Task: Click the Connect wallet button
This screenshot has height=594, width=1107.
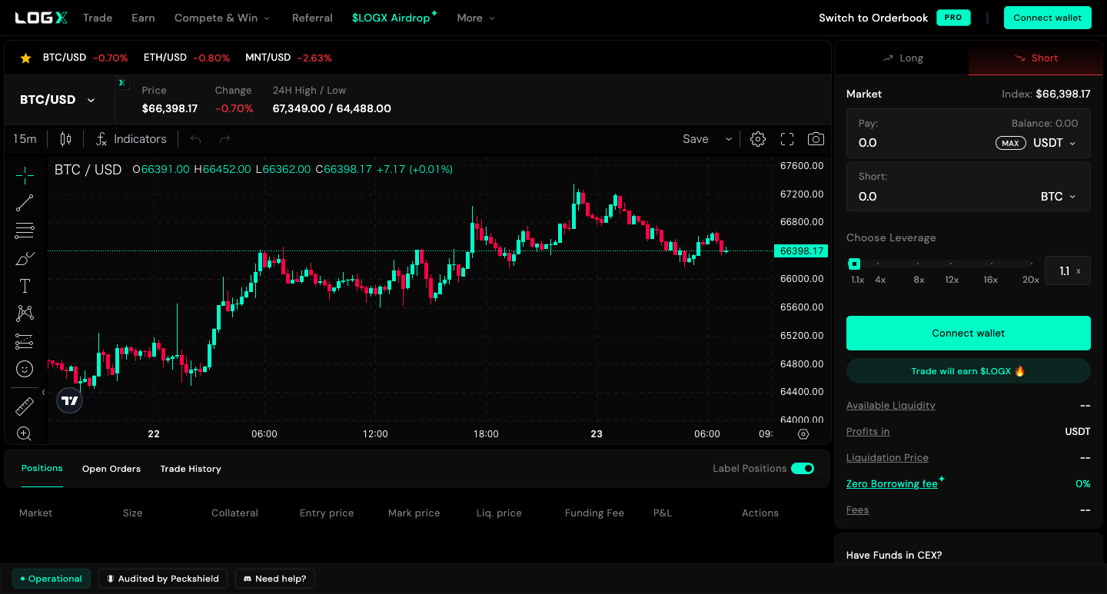Action: pyautogui.click(x=1047, y=17)
